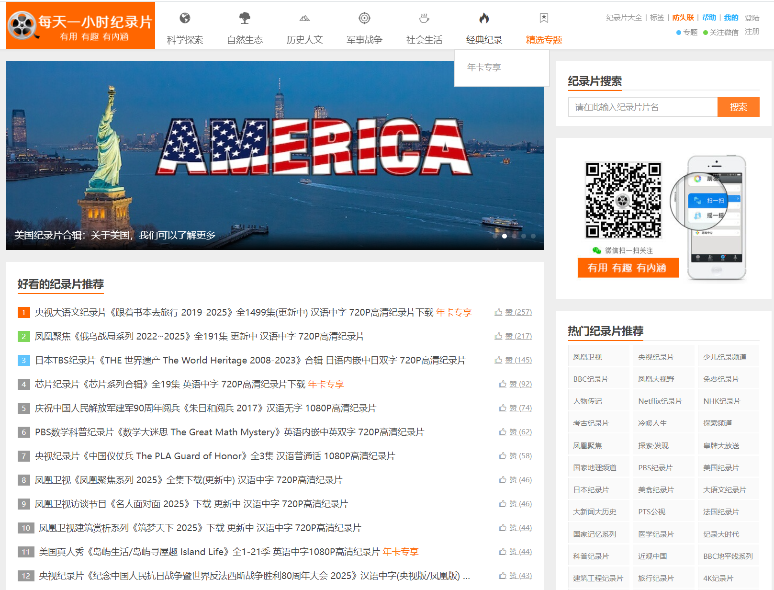Click the site logo 每天一小时纪录片
774x590 pixels.
[x=80, y=25]
